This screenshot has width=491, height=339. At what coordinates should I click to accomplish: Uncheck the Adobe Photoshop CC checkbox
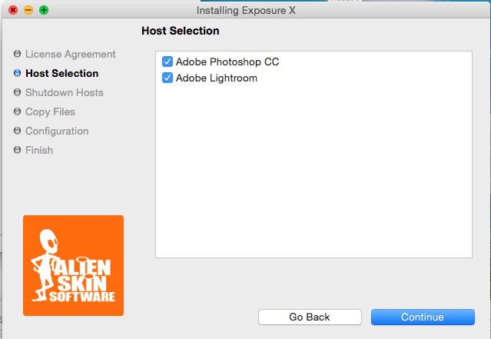[168, 61]
